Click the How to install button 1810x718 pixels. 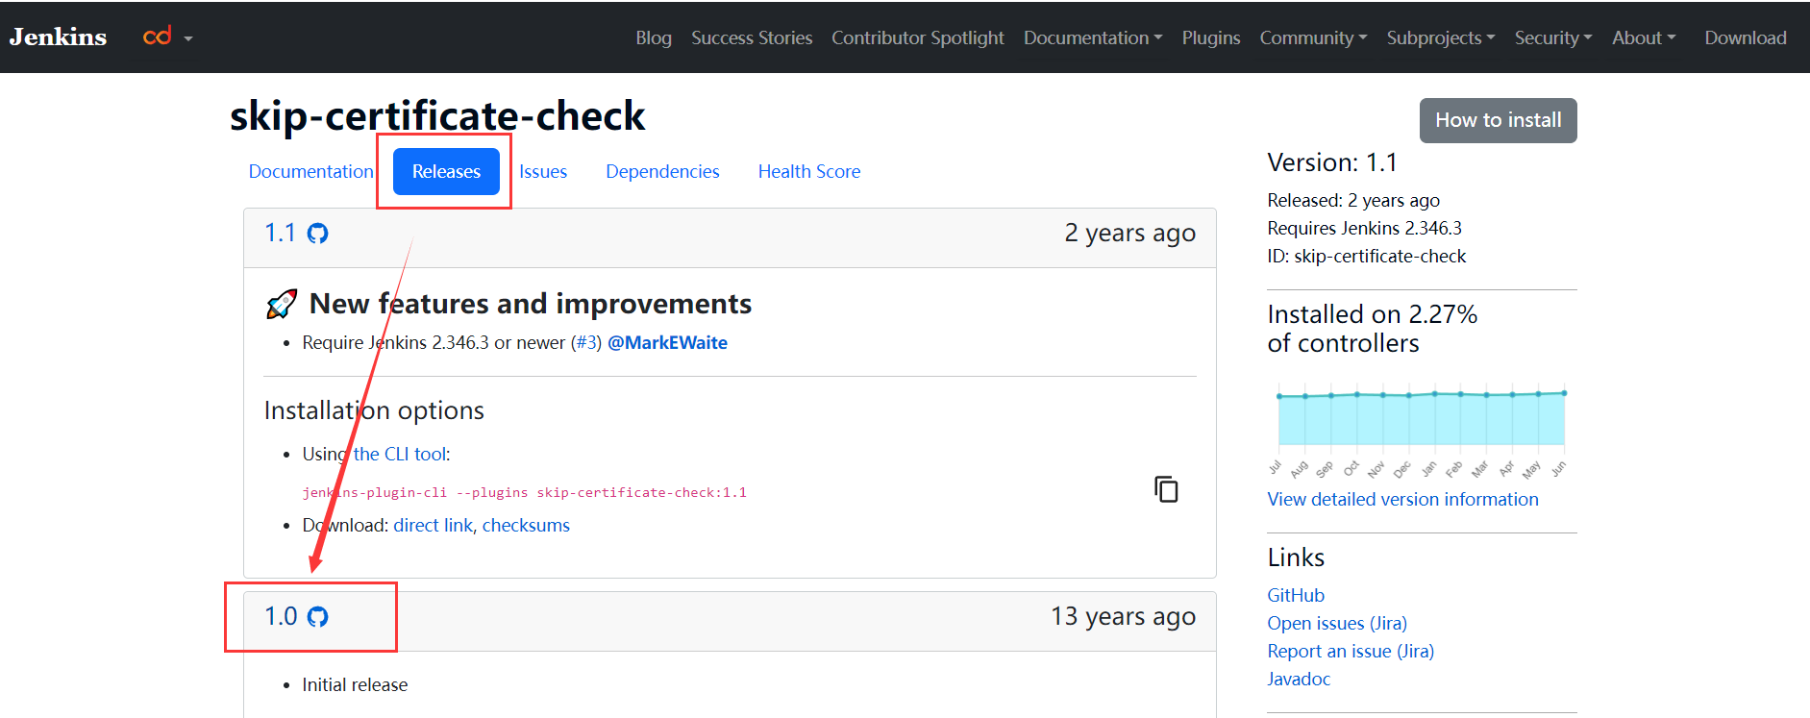[1498, 120]
